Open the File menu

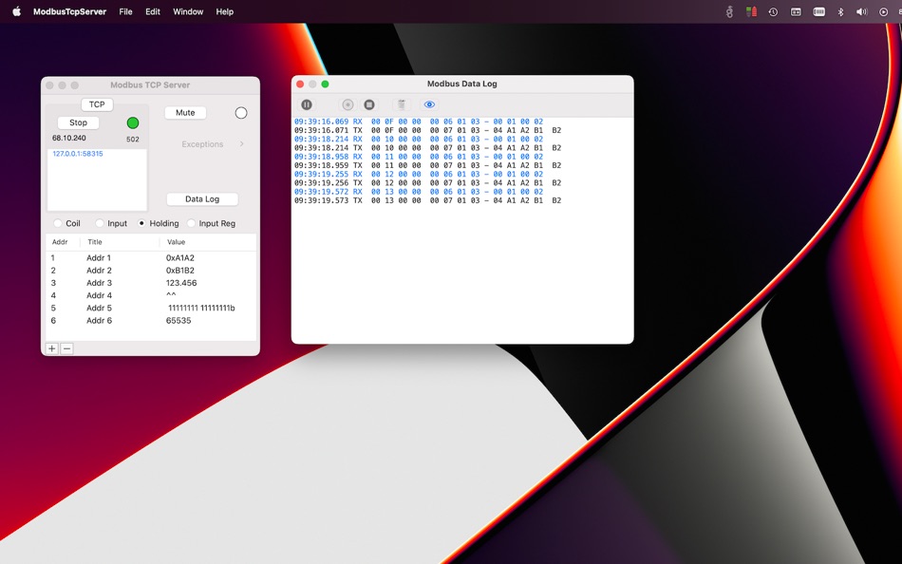pos(125,11)
